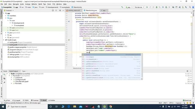Toggle the Gradle side tool window
The width and height of the screenshot is (195, 109).
coord(194,13)
